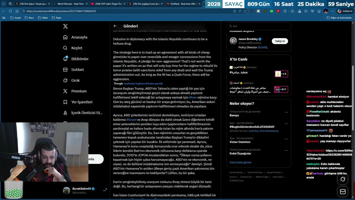
Task: Open Sosyal bookmarks folder
Action: [x=16, y=18]
